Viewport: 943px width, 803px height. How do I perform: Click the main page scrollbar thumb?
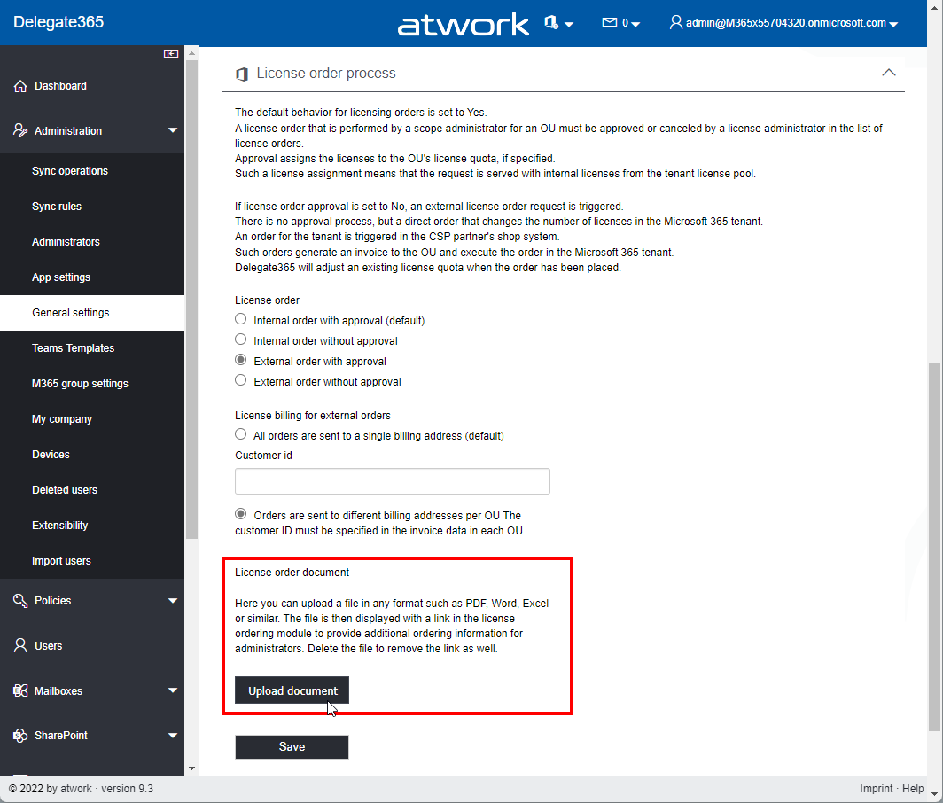coord(934,546)
